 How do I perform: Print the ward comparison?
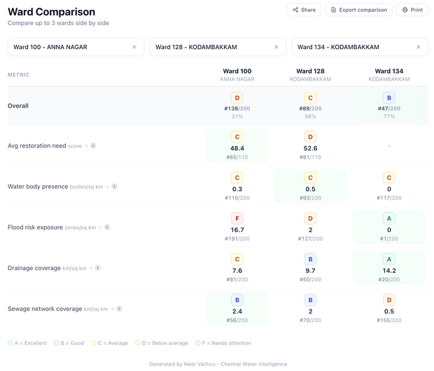click(412, 10)
